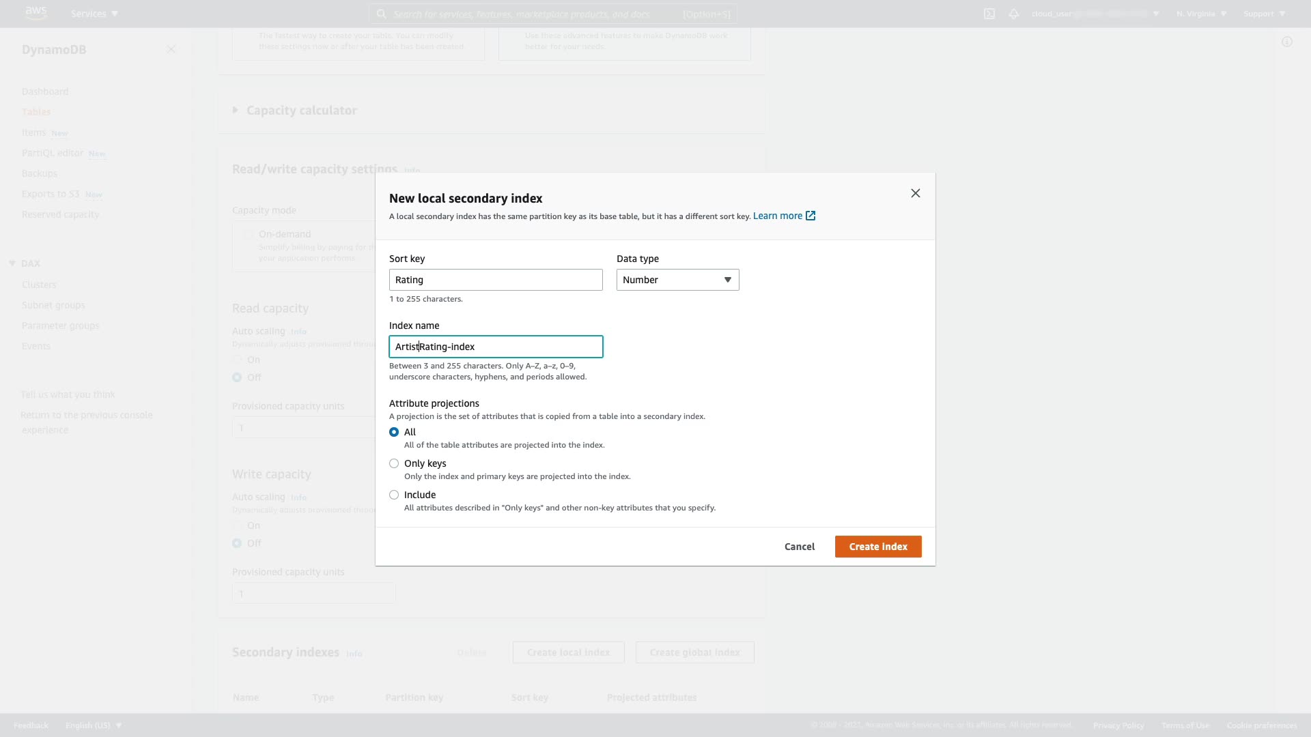This screenshot has height=737, width=1311.
Task: Open the Support menu
Action: point(1265,14)
